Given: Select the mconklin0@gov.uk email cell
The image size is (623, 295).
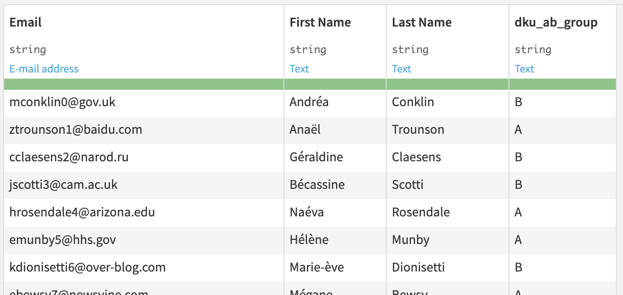Looking at the screenshot, I should (x=62, y=102).
